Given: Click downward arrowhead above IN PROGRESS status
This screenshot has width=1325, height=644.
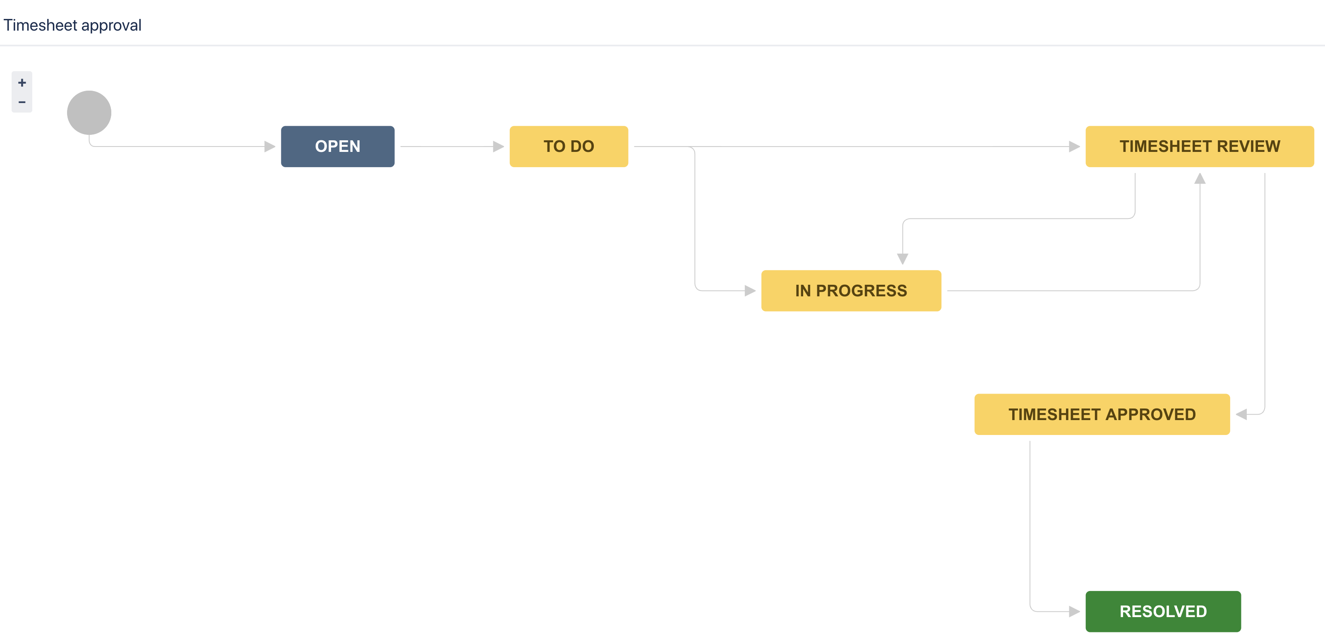Looking at the screenshot, I should [x=903, y=259].
